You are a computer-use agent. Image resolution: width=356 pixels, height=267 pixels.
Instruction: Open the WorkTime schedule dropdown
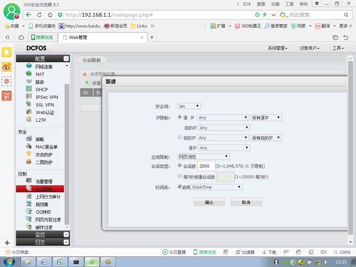click(x=216, y=187)
